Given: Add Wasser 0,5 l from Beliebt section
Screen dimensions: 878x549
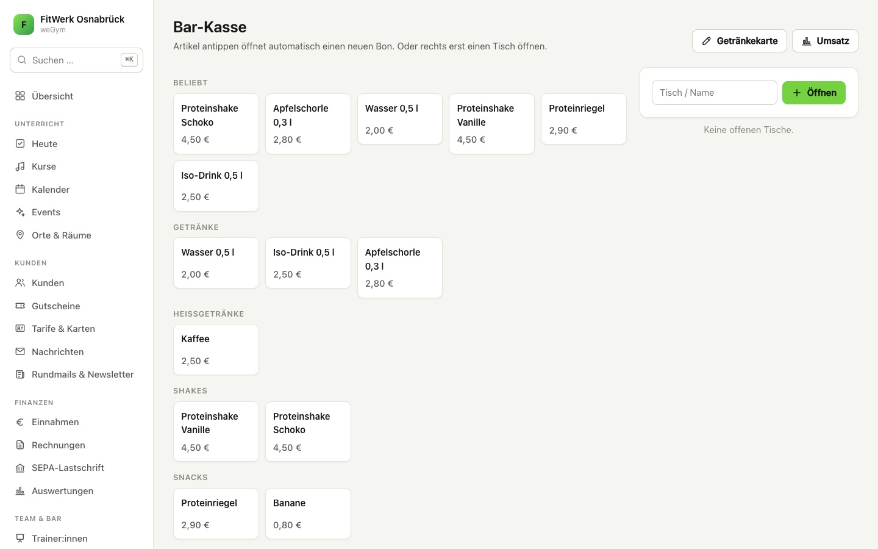Looking at the screenshot, I should tap(400, 119).
